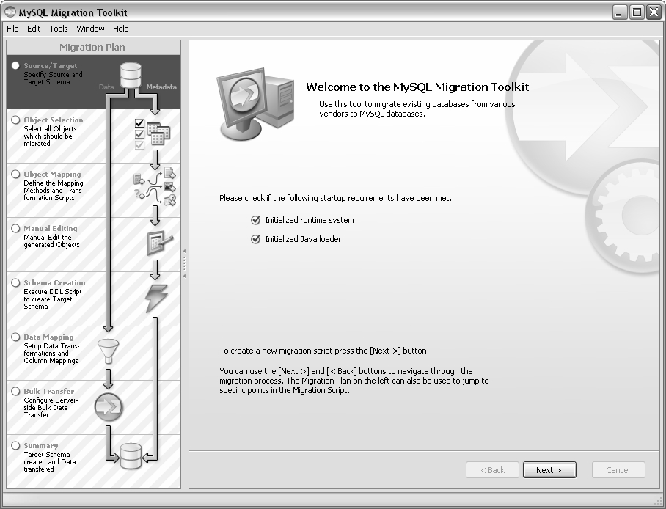Open the Help menu
The image size is (666, 509).
tap(120, 29)
